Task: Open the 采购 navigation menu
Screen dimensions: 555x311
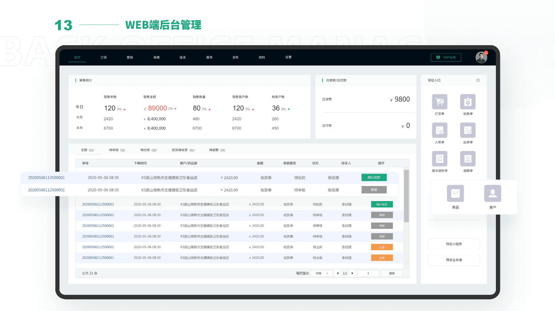Action: (235, 57)
